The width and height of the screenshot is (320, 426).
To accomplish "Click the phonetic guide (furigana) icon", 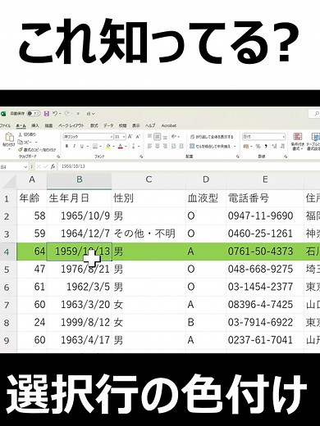I will coord(133,147).
